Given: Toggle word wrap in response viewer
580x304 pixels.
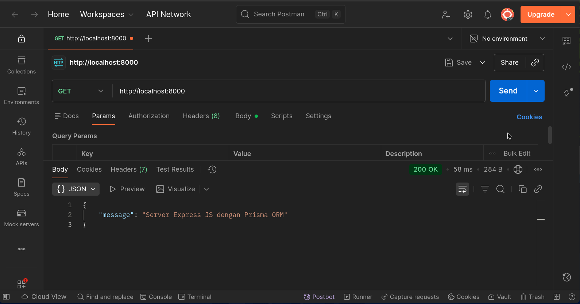Looking at the screenshot, I should click(462, 189).
